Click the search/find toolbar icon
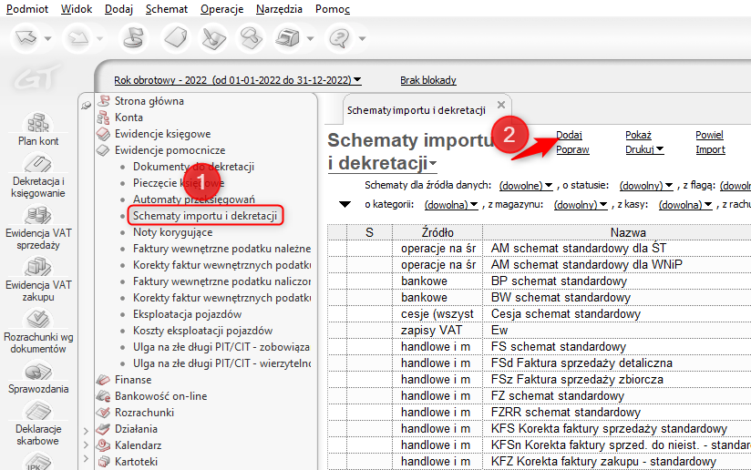The image size is (751, 470). point(251,38)
